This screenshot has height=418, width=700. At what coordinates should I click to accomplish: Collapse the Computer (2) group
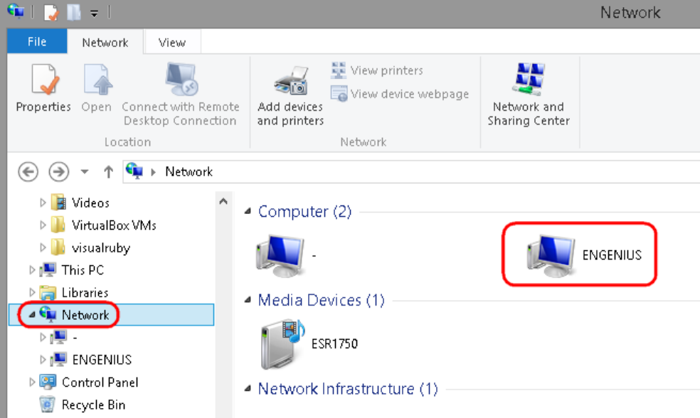[x=248, y=212]
